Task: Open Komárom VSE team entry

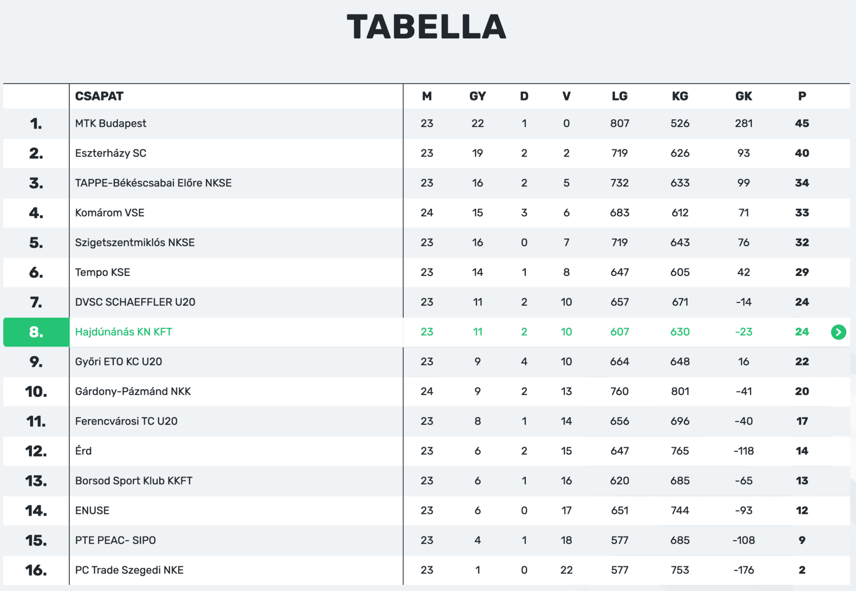Action: click(x=110, y=213)
